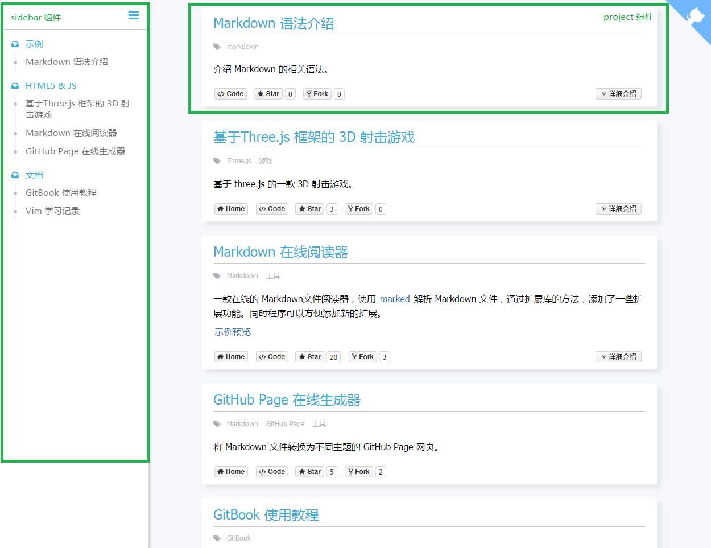Open 文档 category in sidebar

click(x=34, y=175)
